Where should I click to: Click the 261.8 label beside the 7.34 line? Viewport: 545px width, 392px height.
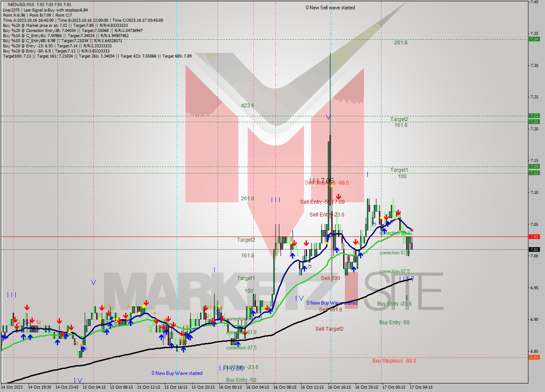point(401,43)
